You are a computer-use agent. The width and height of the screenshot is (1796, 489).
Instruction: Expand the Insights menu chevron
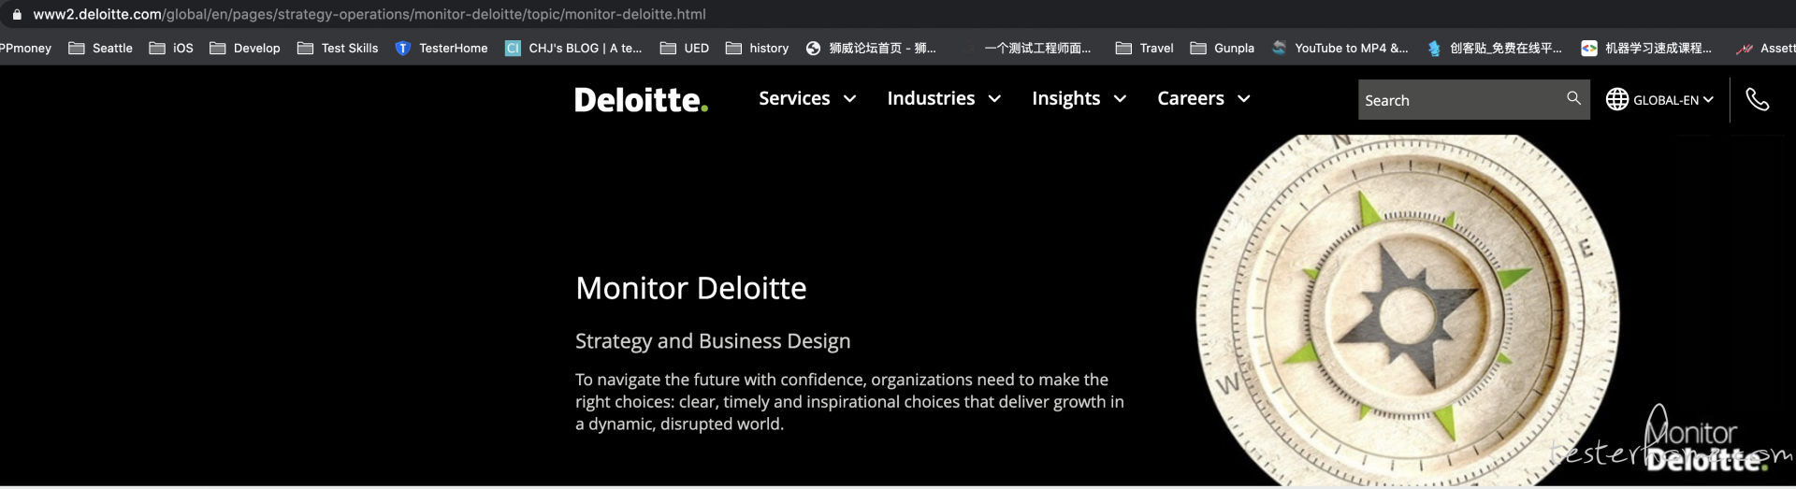(x=1120, y=99)
